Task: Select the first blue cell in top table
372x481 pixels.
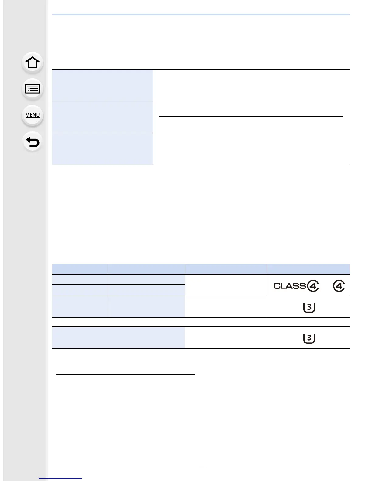Action: point(102,85)
